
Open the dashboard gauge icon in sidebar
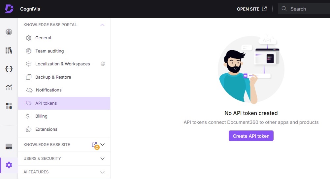point(9,32)
